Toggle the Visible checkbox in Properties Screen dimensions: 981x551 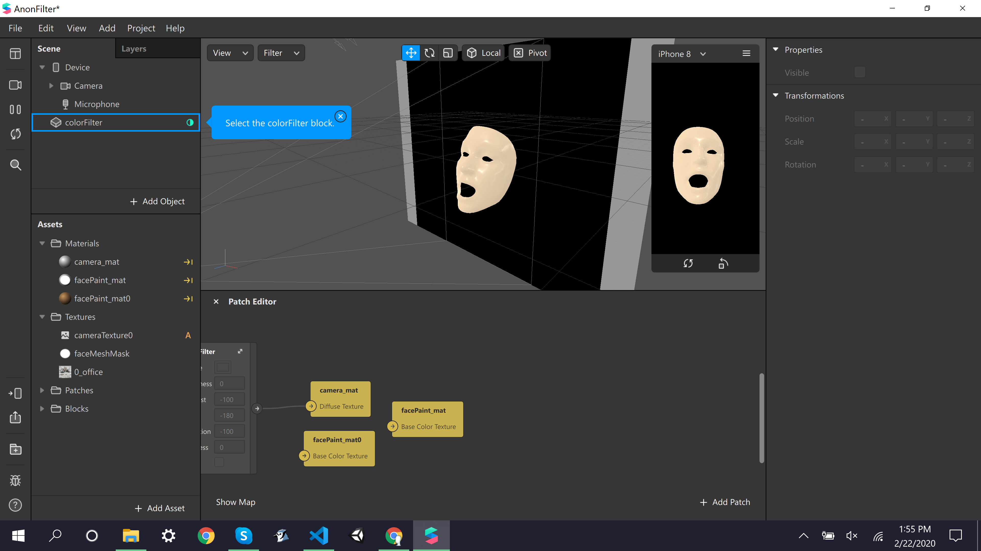(859, 72)
